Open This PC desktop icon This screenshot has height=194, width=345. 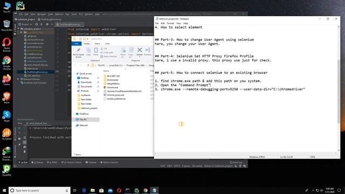tap(6, 7)
